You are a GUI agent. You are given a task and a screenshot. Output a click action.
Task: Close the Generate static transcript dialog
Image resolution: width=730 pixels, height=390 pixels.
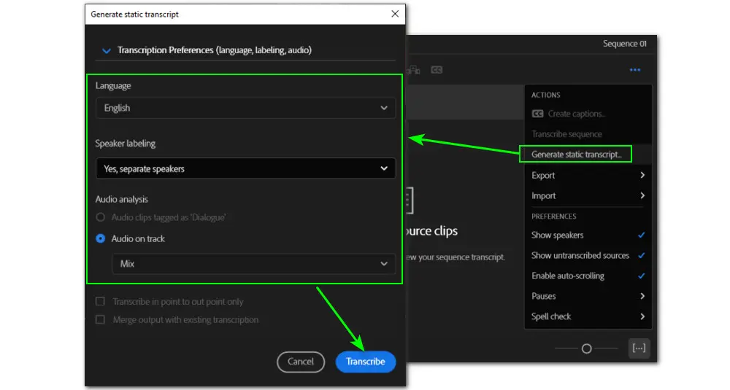(x=395, y=14)
